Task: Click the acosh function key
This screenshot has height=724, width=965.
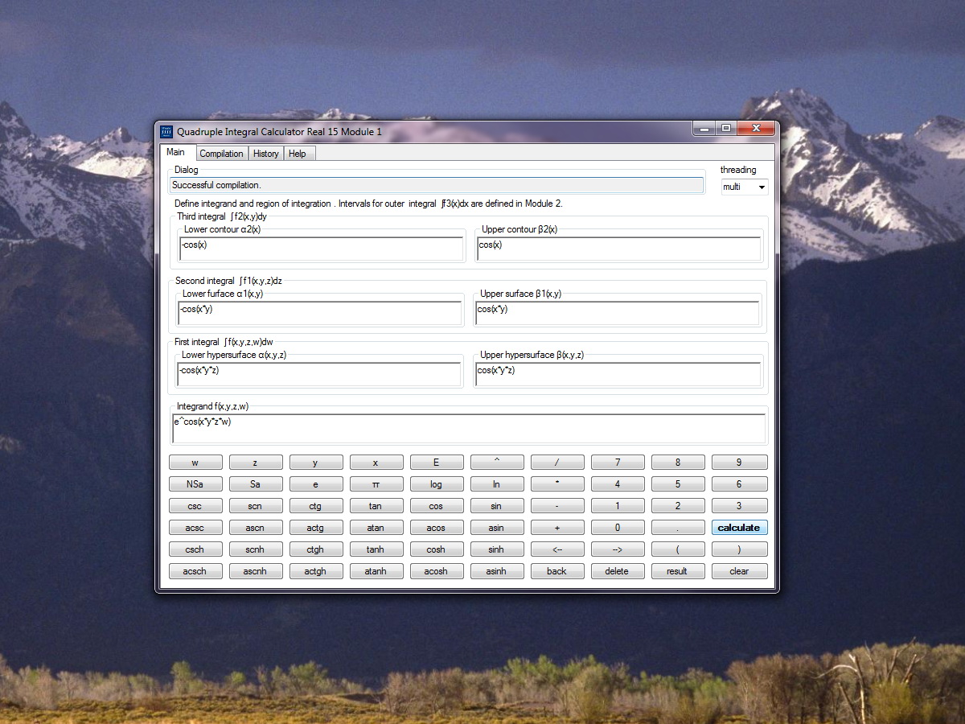Action: pyautogui.click(x=437, y=571)
